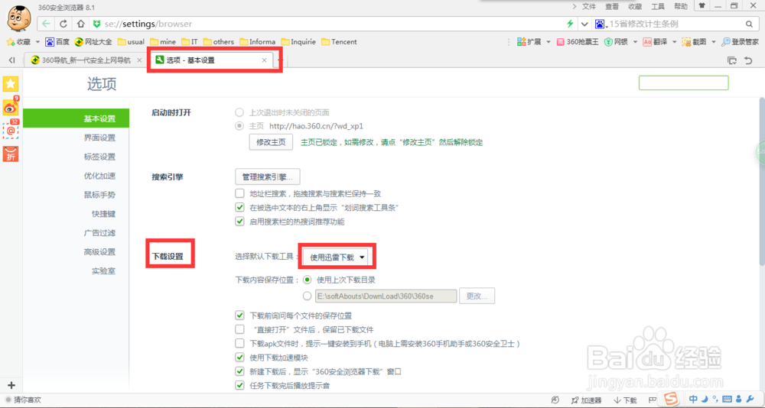This screenshot has height=408, width=765.
Task: Restore closed tab with undo arrow icon
Action: [x=748, y=60]
